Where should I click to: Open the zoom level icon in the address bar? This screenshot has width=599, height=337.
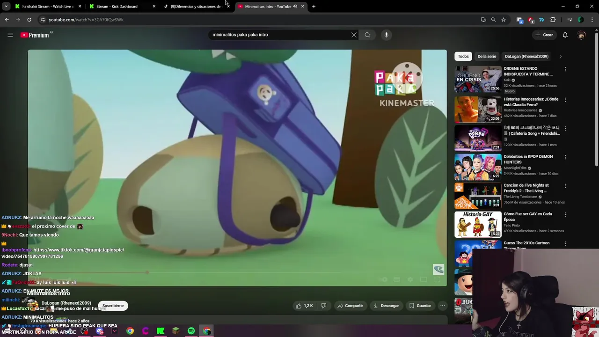tap(493, 20)
